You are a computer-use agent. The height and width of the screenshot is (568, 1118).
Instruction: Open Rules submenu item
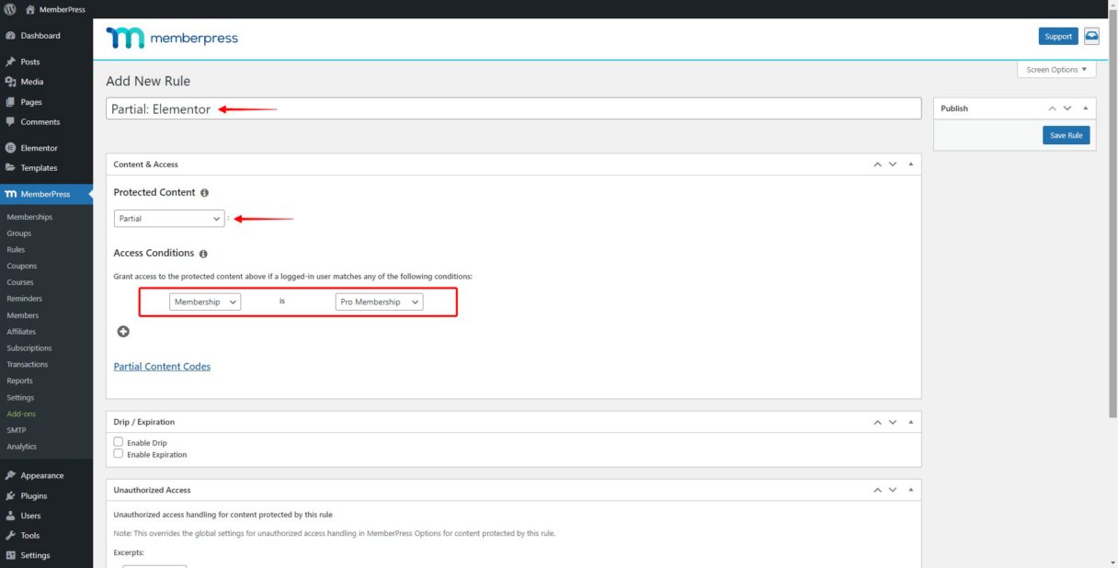(x=16, y=250)
